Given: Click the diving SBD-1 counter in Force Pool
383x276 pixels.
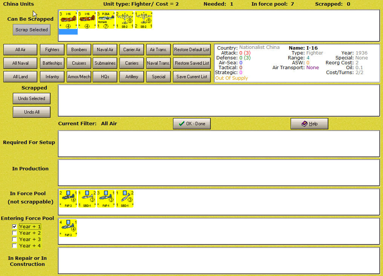Looking at the screenshot, I should [x=124, y=199].
